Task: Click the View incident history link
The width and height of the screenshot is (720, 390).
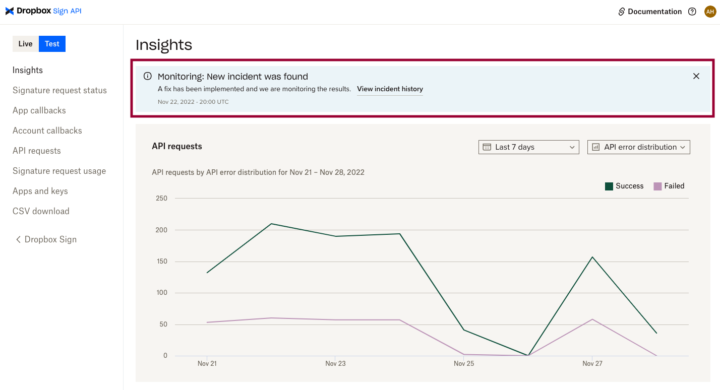Action: point(390,89)
